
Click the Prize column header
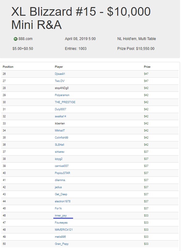pyautogui.click(x=147, y=67)
